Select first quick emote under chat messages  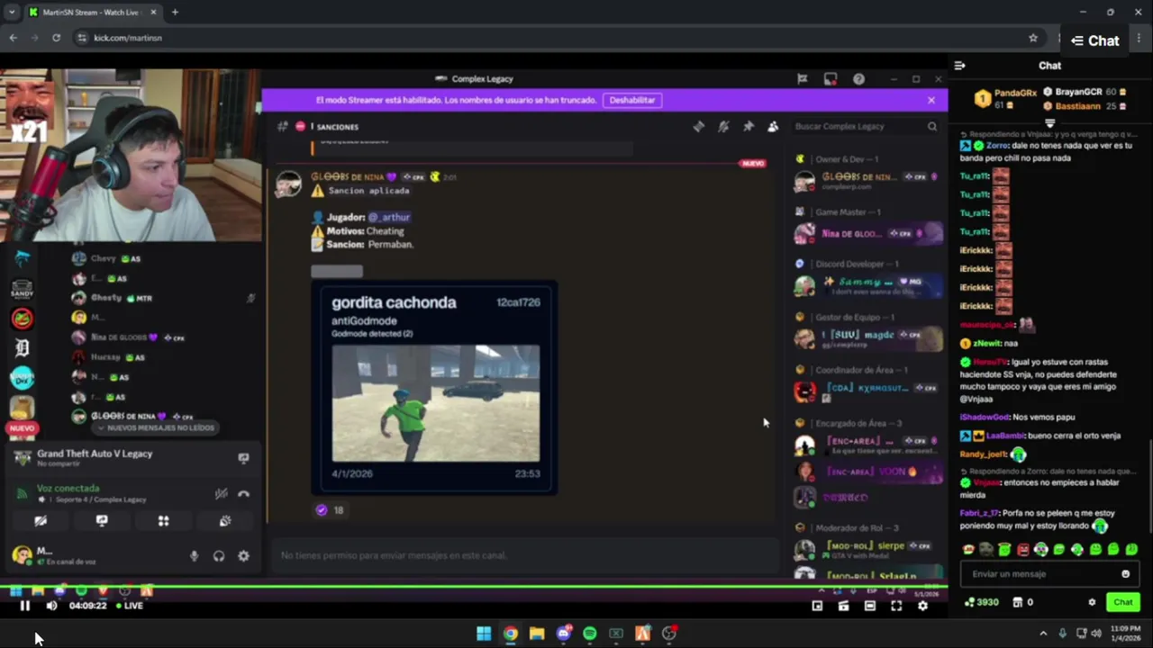coord(968,549)
